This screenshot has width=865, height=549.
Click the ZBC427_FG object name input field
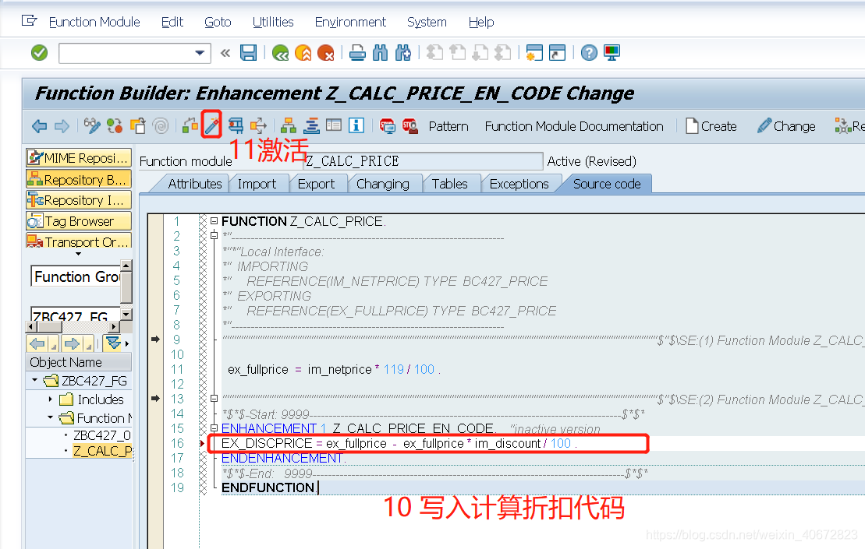pyautogui.click(x=76, y=315)
